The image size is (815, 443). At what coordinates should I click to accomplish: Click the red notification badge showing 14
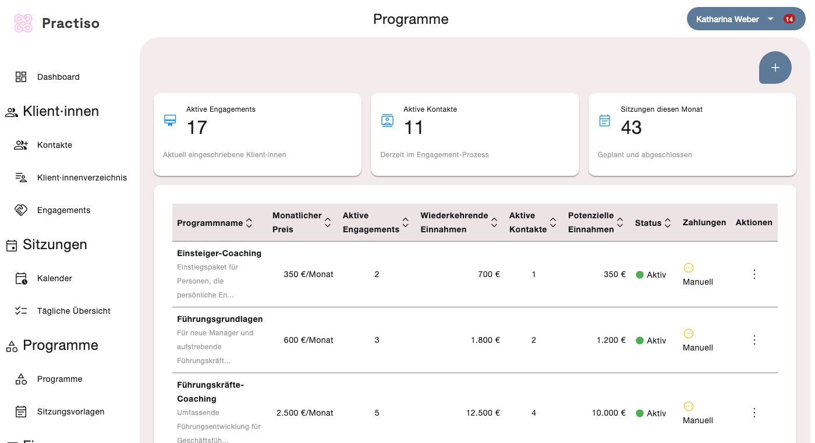click(789, 19)
